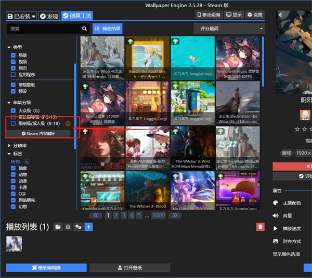Go to results page 5
This screenshot has width=312, height=278.
tap(139, 215)
